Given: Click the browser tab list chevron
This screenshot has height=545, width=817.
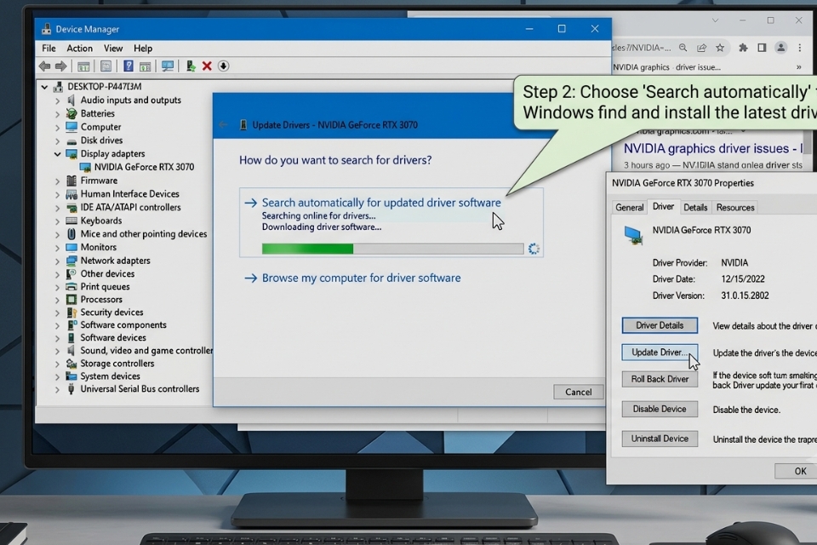Looking at the screenshot, I should (x=715, y=20).
